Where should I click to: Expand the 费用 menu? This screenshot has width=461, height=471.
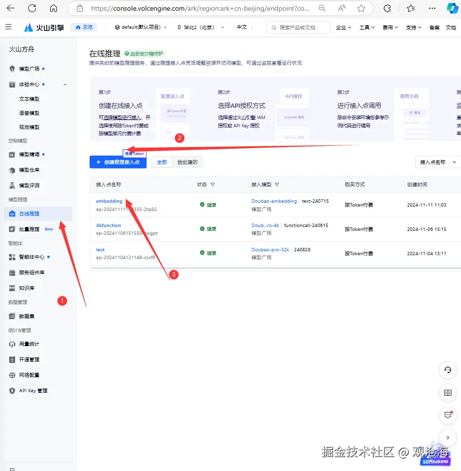(390, 27)
